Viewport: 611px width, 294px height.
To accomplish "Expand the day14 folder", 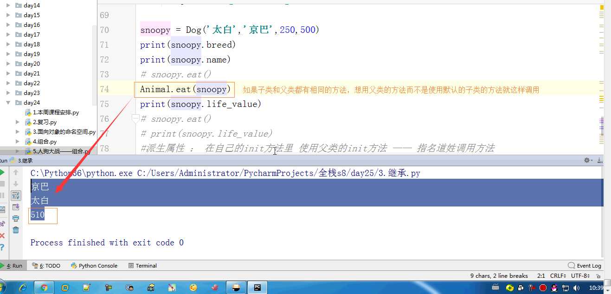I will click(8, 6).
